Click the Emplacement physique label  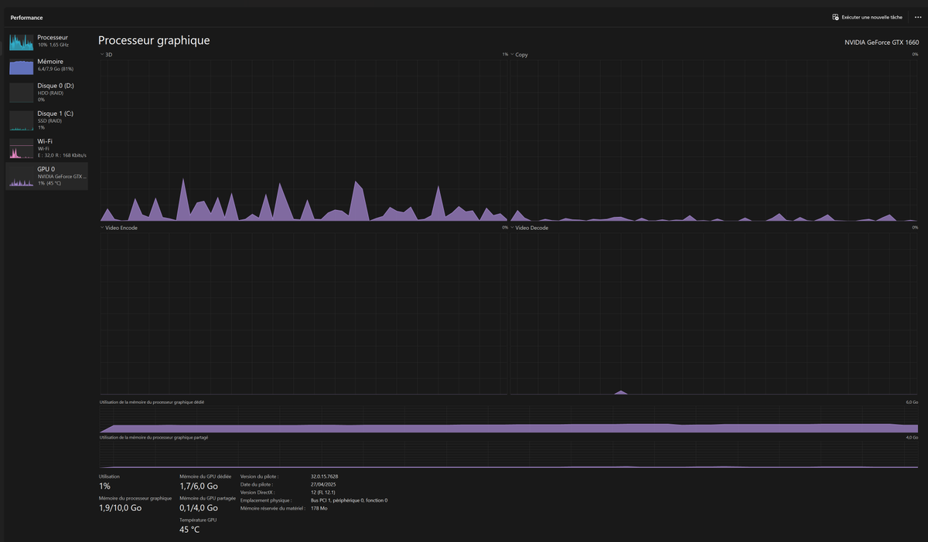point(266,500)
